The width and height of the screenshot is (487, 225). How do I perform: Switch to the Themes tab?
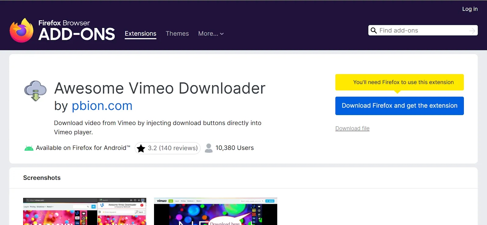pyautogui.click(x=177, y=34)
